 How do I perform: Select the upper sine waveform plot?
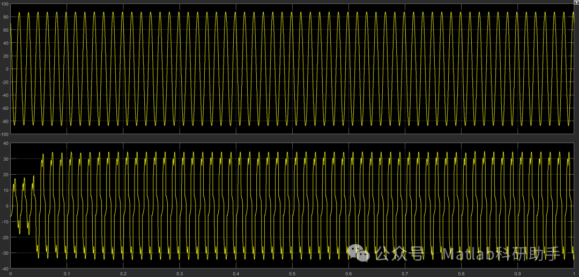click(292, 69)
